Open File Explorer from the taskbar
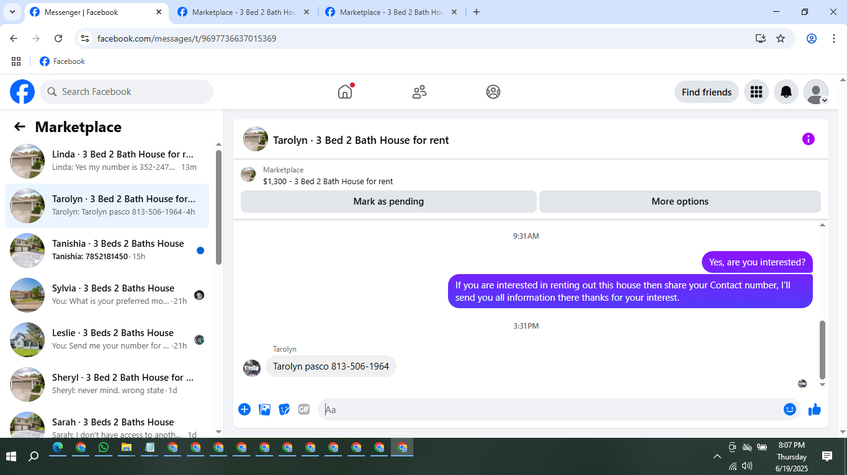847x475 pixels. (127, 448)
